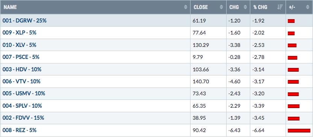
Task: Open the 001 - DGRW - 25% link
Action: point(24,20)
